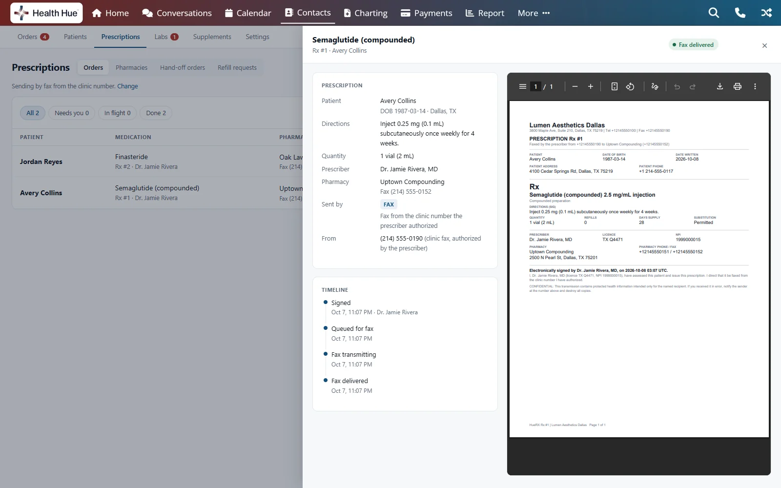Select the Pharmacies sub-tab
The image size is (781, 488).
pos(131,67)
